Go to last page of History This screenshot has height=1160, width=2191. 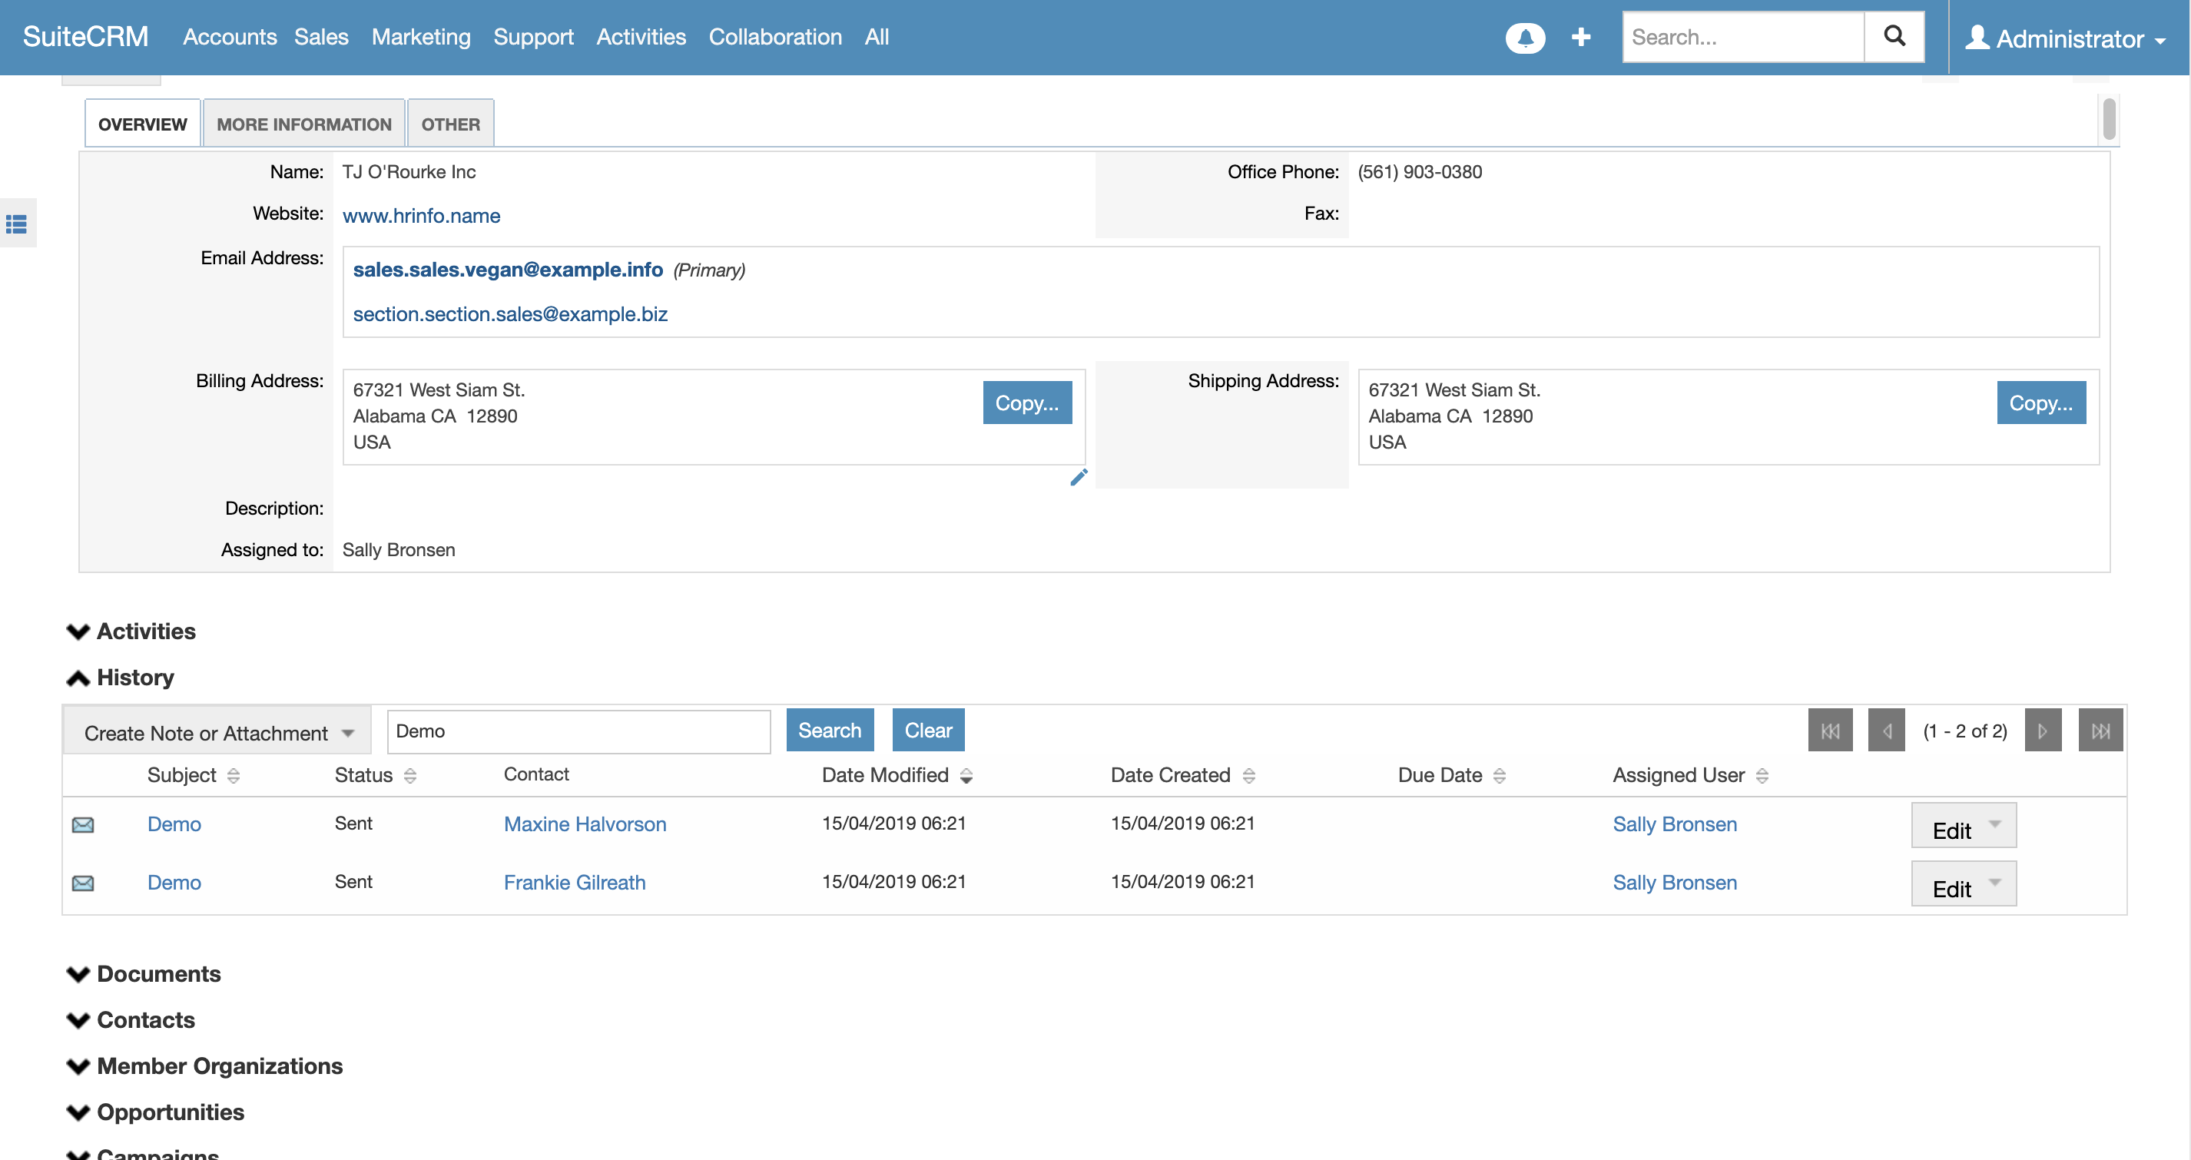pyautogui.click(x=2101, y=731)
